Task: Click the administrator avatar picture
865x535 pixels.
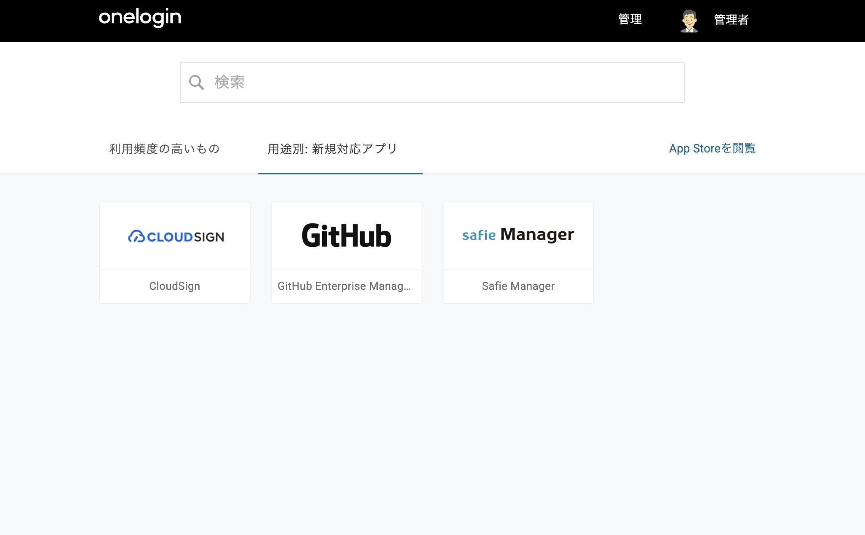Action: tap(689, 21)
